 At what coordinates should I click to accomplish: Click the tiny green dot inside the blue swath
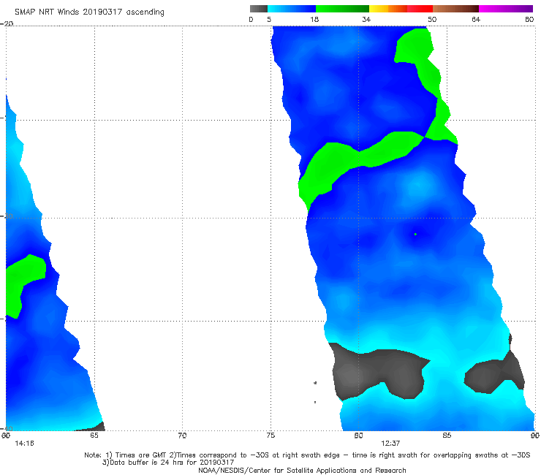(415, 235)
